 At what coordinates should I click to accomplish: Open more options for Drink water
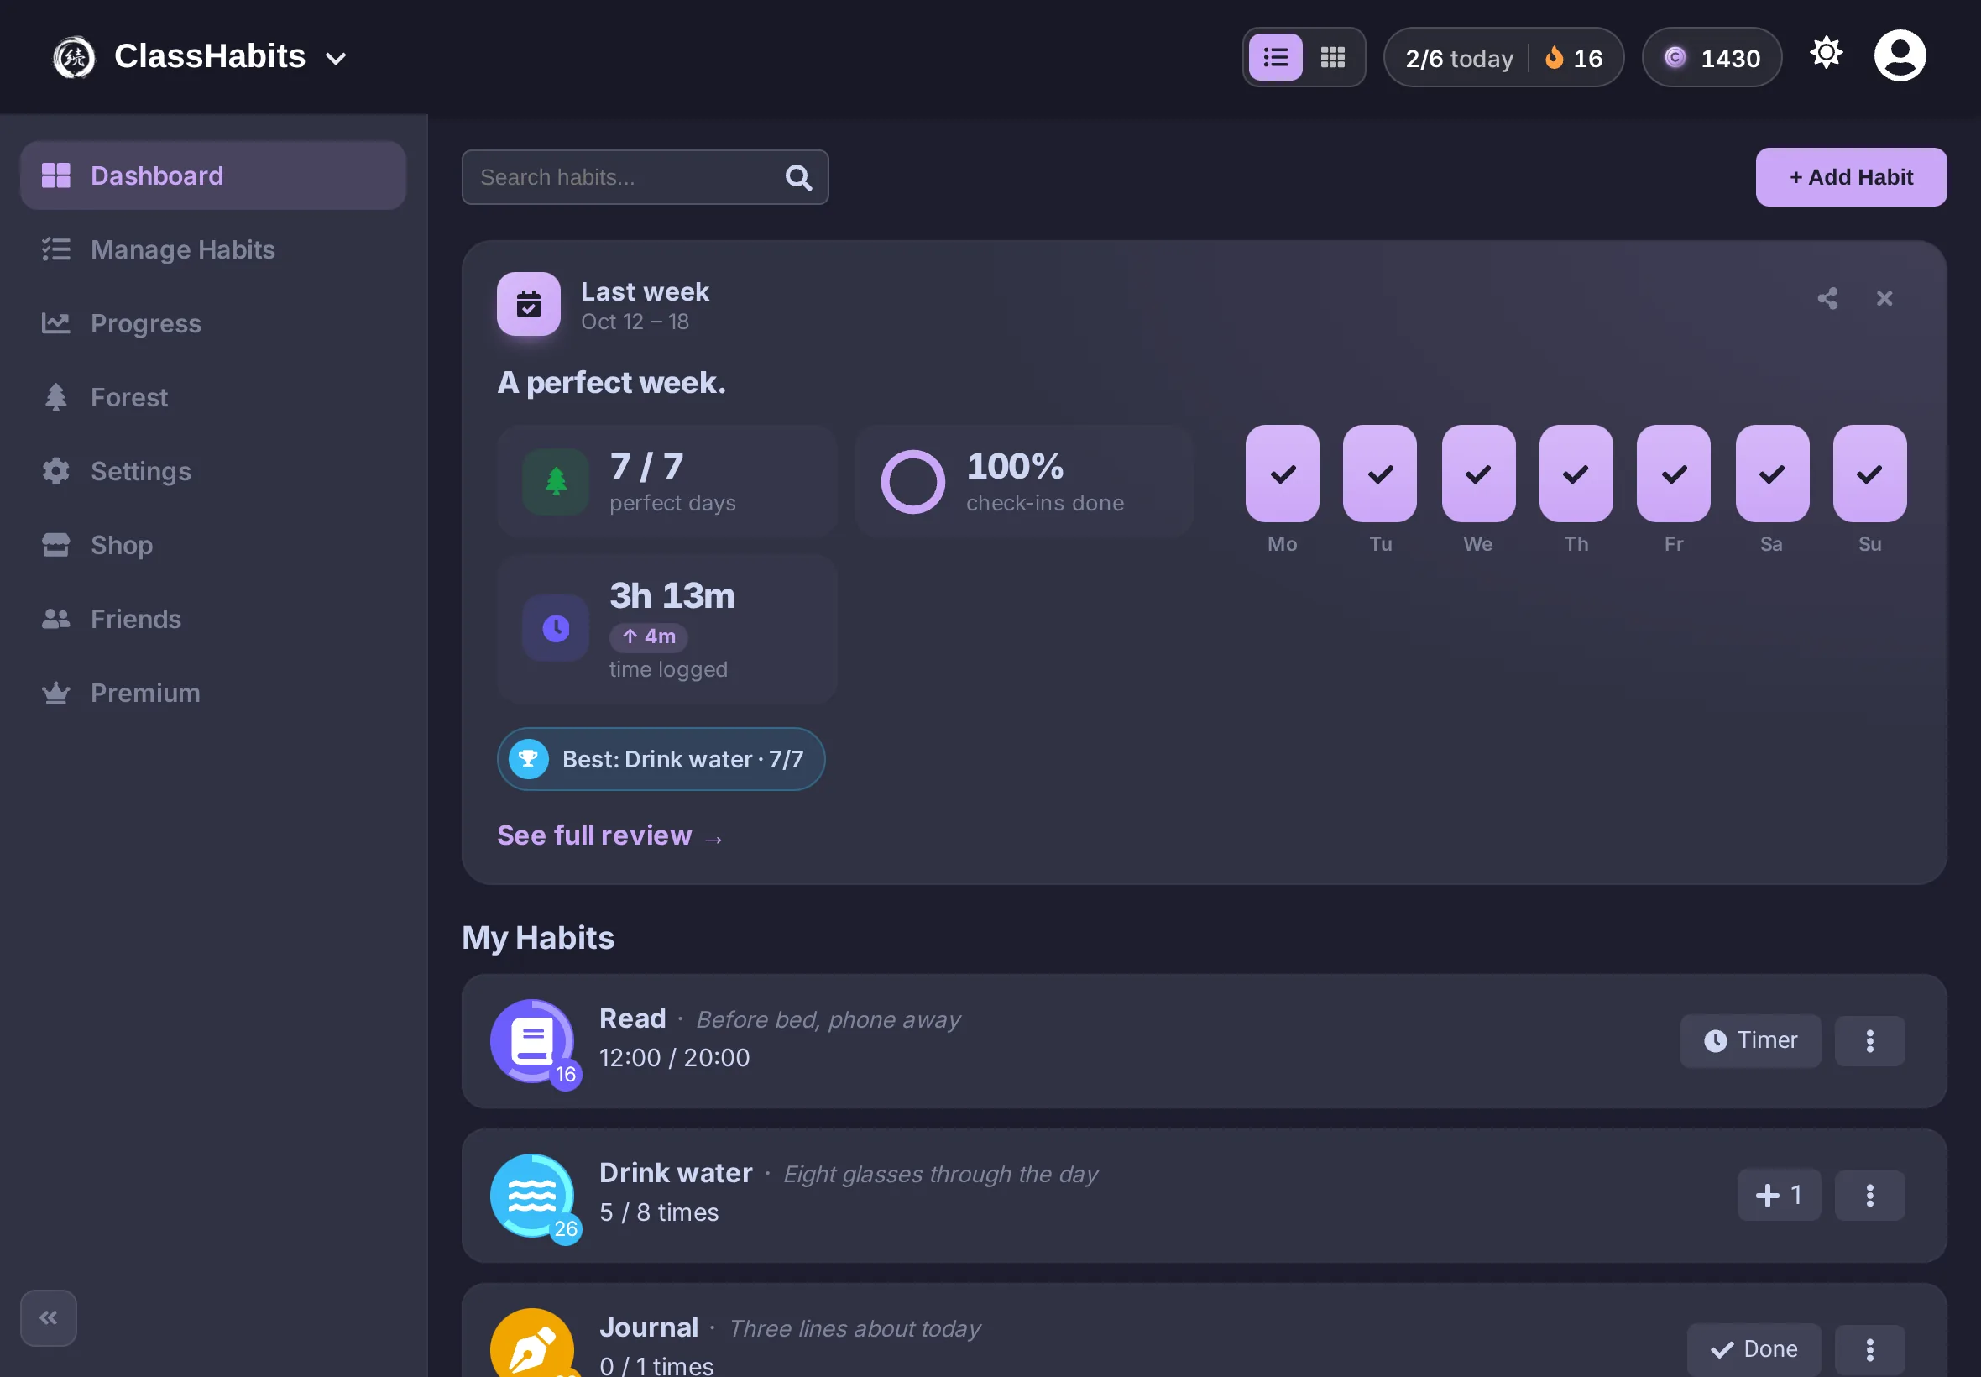click(1869, 1196)
